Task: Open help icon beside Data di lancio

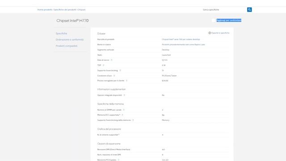Action: click(111, 60)
